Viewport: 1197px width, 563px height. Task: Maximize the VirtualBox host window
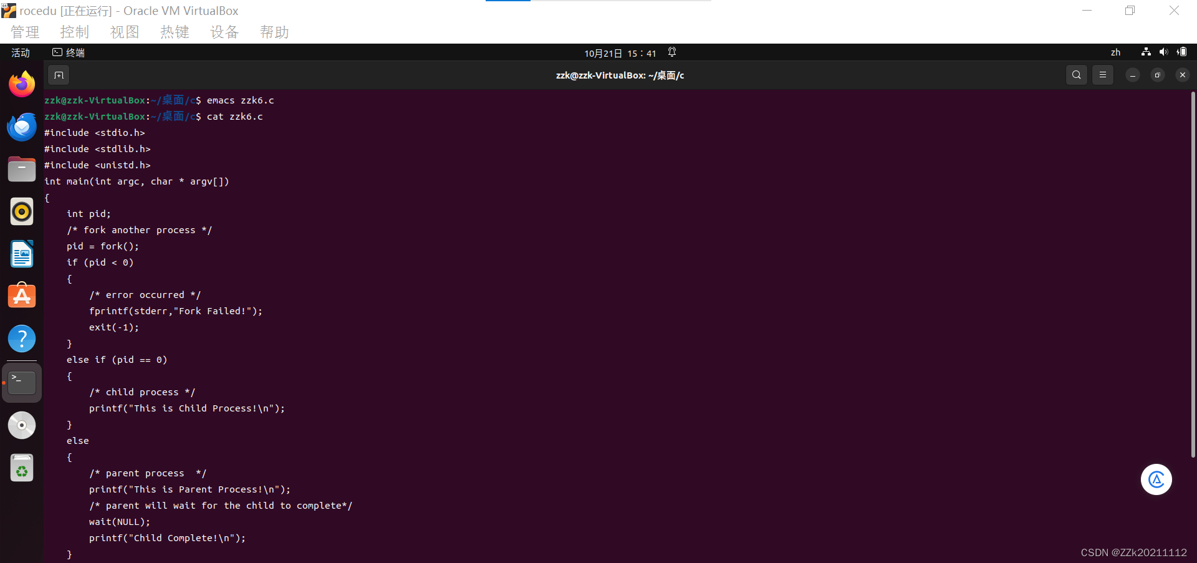tap(1130, 11)
